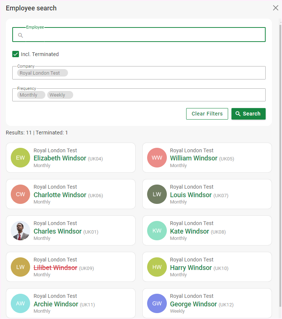
Task: Select the Monthly frequency chip
Action: tap(29, 95)
